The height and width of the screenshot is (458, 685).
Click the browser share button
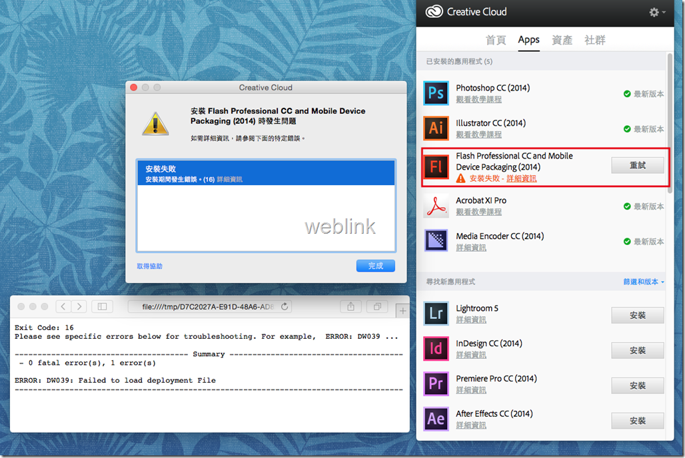pos(350,306)
